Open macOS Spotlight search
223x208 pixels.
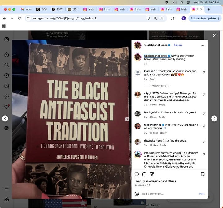182,2
